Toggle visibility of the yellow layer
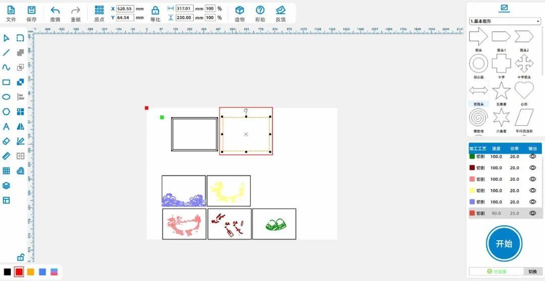This screenshot has height=281, width=545. (532, 190)
